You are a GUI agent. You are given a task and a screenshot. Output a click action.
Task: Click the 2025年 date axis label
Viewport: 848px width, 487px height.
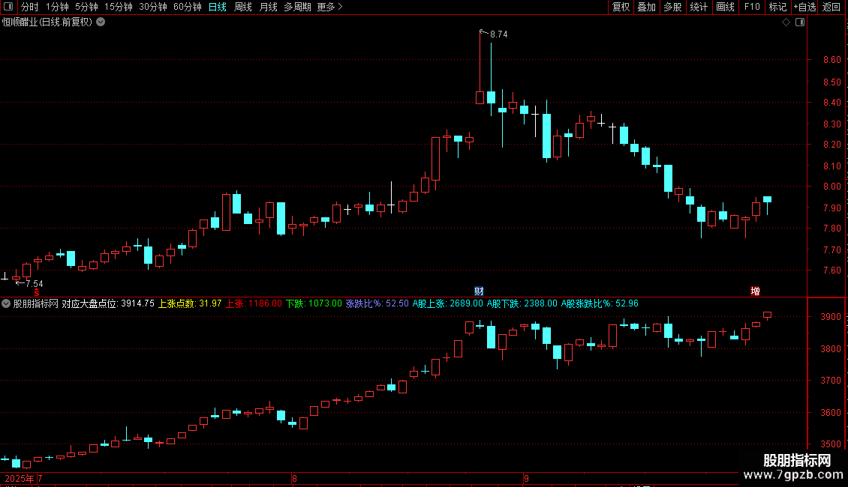coord(19,478)
